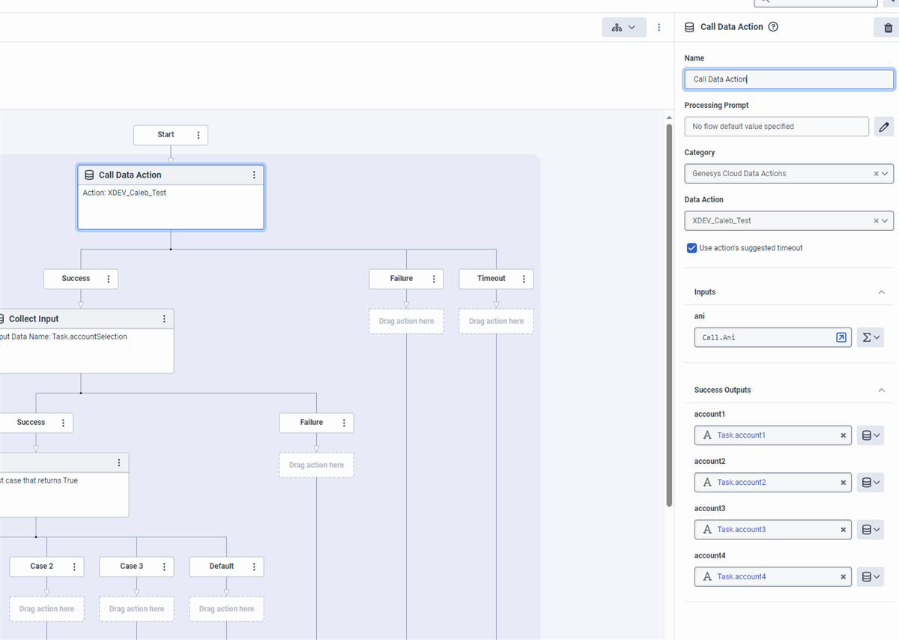
Task: Open the Start node's three-dot menu
Action: point(199,136)
